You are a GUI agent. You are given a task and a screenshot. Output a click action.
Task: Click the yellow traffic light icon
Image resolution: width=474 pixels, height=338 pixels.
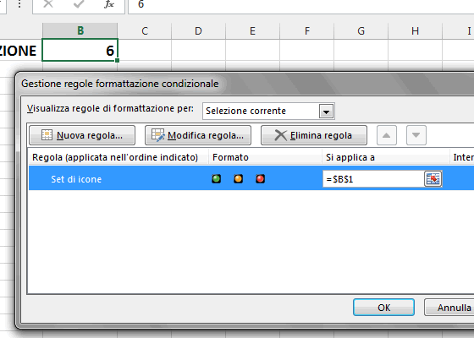(238, 179)
